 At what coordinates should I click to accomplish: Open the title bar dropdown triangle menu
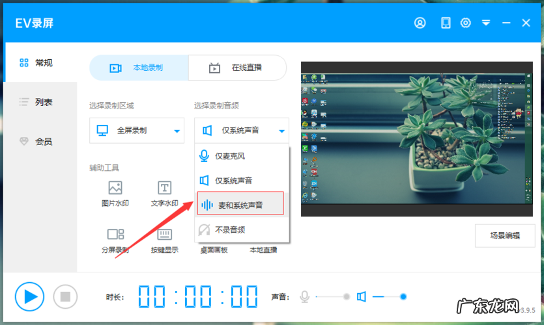[x=485, y=23]
